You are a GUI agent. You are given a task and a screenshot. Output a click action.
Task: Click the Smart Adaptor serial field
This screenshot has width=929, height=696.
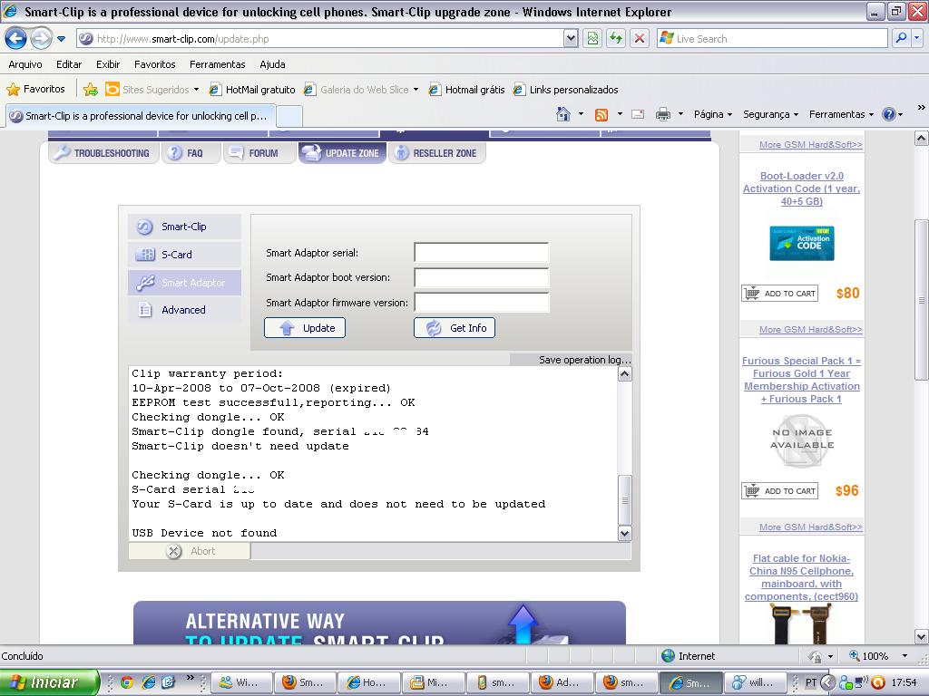pyautogui.click(x=482, y=253)
